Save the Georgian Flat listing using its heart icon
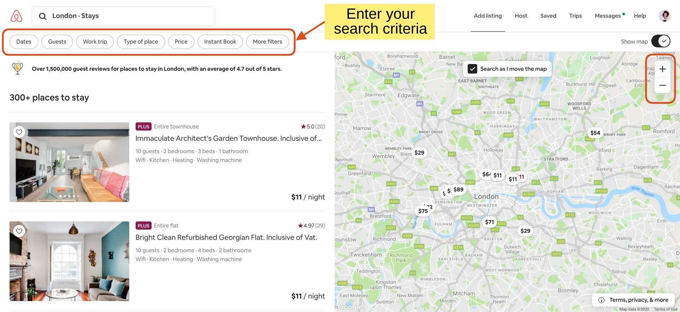 (x=19, y=231)
